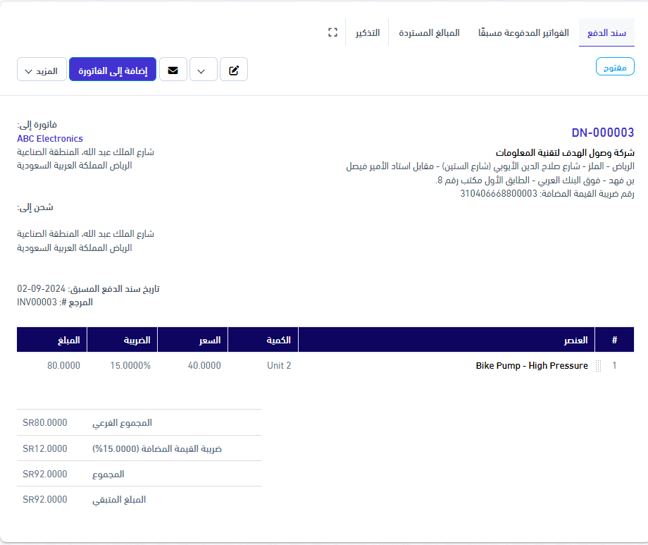The image size is (648, 545).
Task: Open the الفواتير المدفوعة مسبقًا tab
Action: [x=523, y=33]
